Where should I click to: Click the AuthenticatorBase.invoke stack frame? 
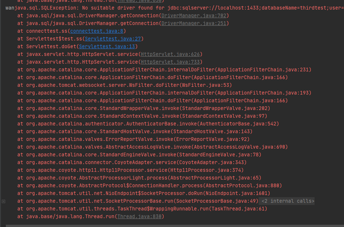(148, 124)
